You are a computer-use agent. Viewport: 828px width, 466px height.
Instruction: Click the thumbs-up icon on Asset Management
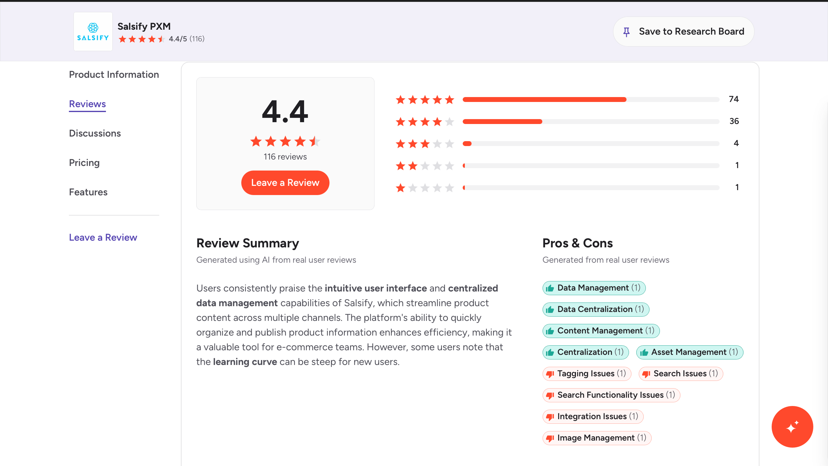click(x=644, y=352)
